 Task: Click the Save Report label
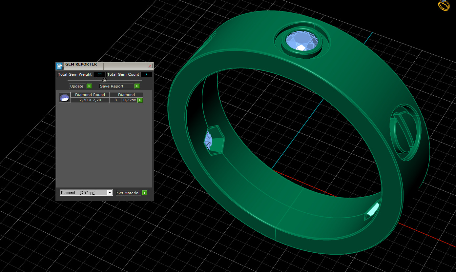coord(117,86)
